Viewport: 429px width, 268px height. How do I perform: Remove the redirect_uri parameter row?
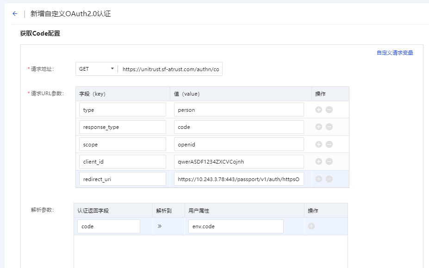point(329,179)
